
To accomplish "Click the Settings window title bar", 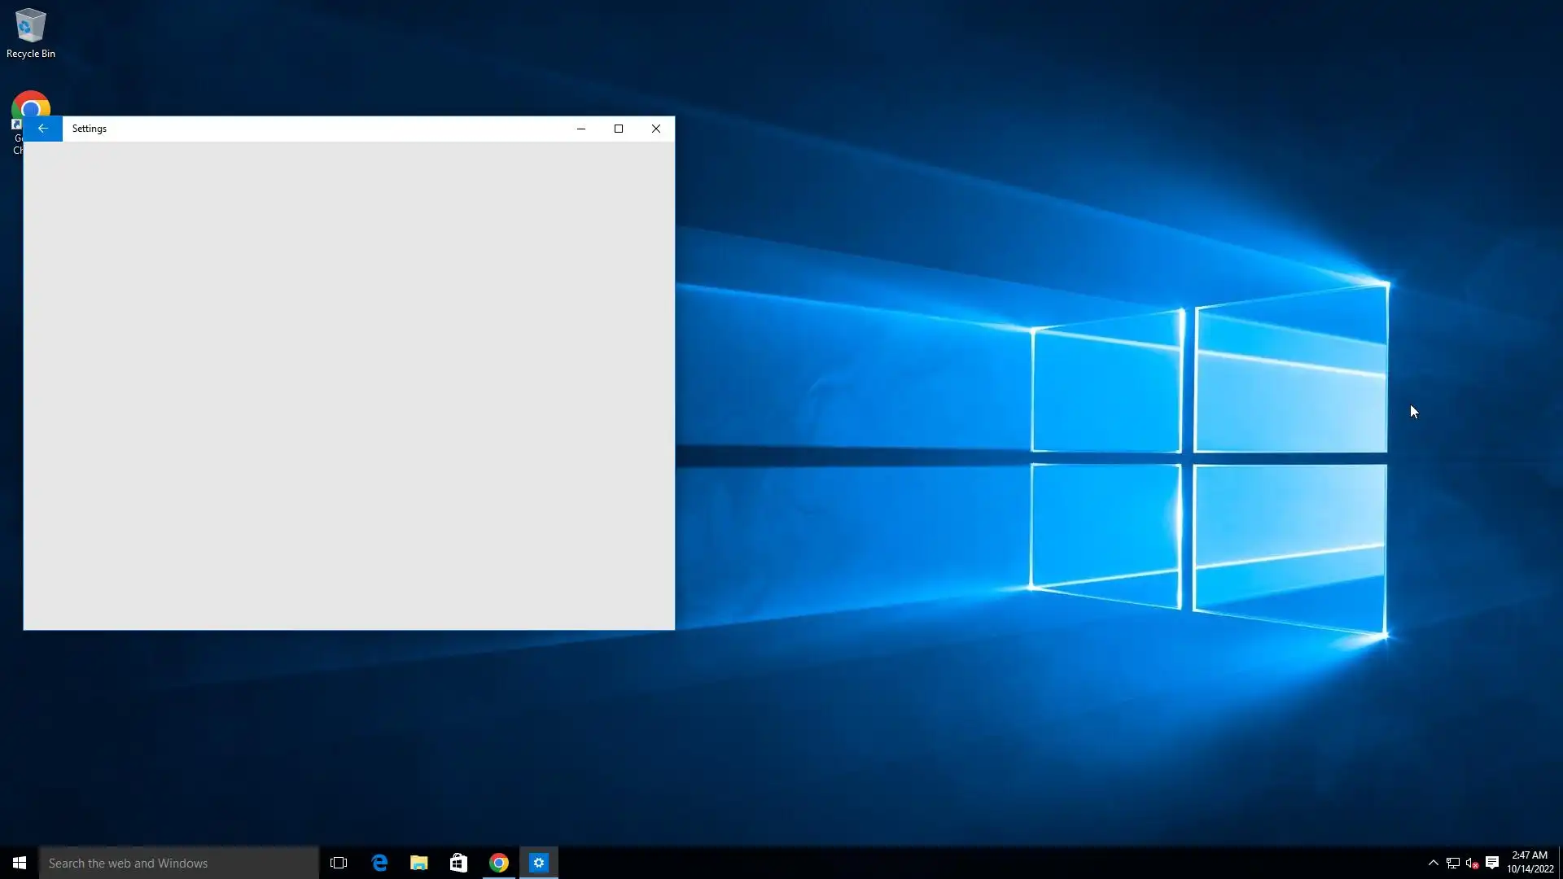I will [x=326, y=129].
